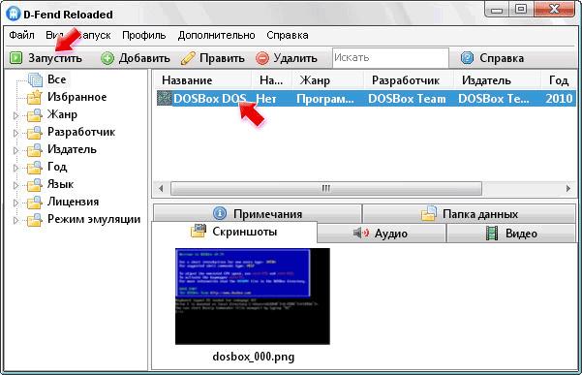Click the Нет cell in DOSBox row
This screenshot has height=375, width=582.
[x=266, y=99]
